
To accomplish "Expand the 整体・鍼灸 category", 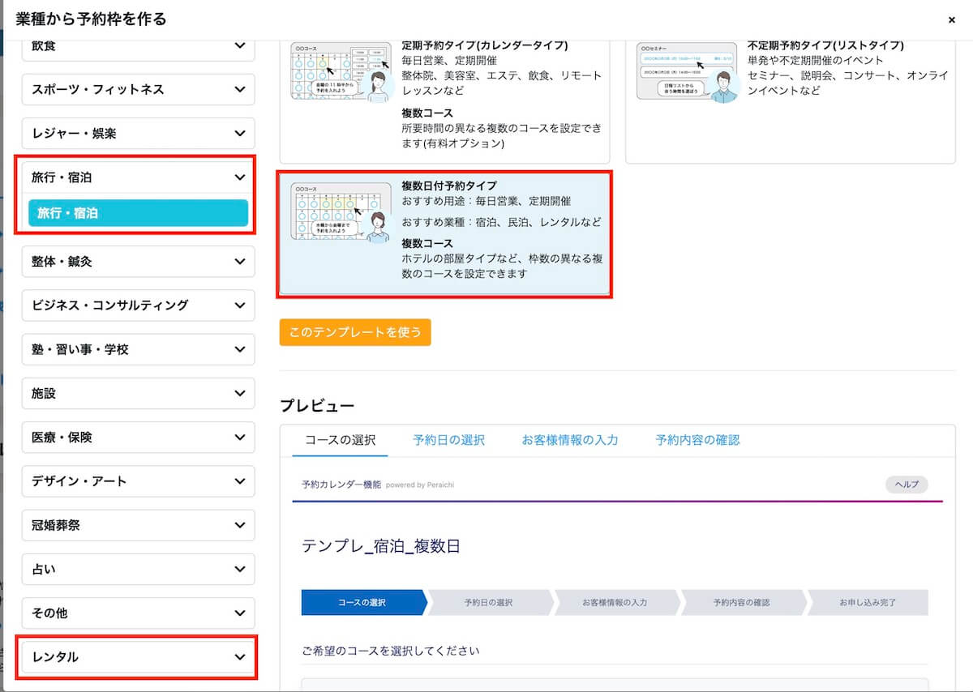I will point(138,262).
